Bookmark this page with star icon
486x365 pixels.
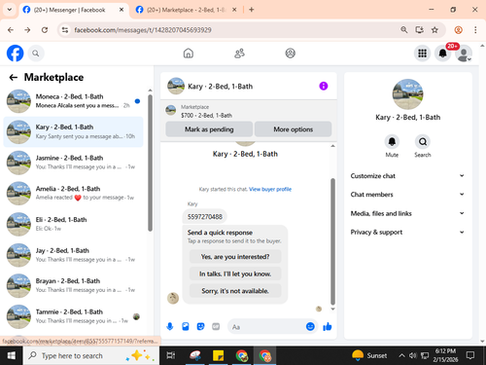point(434,30)
